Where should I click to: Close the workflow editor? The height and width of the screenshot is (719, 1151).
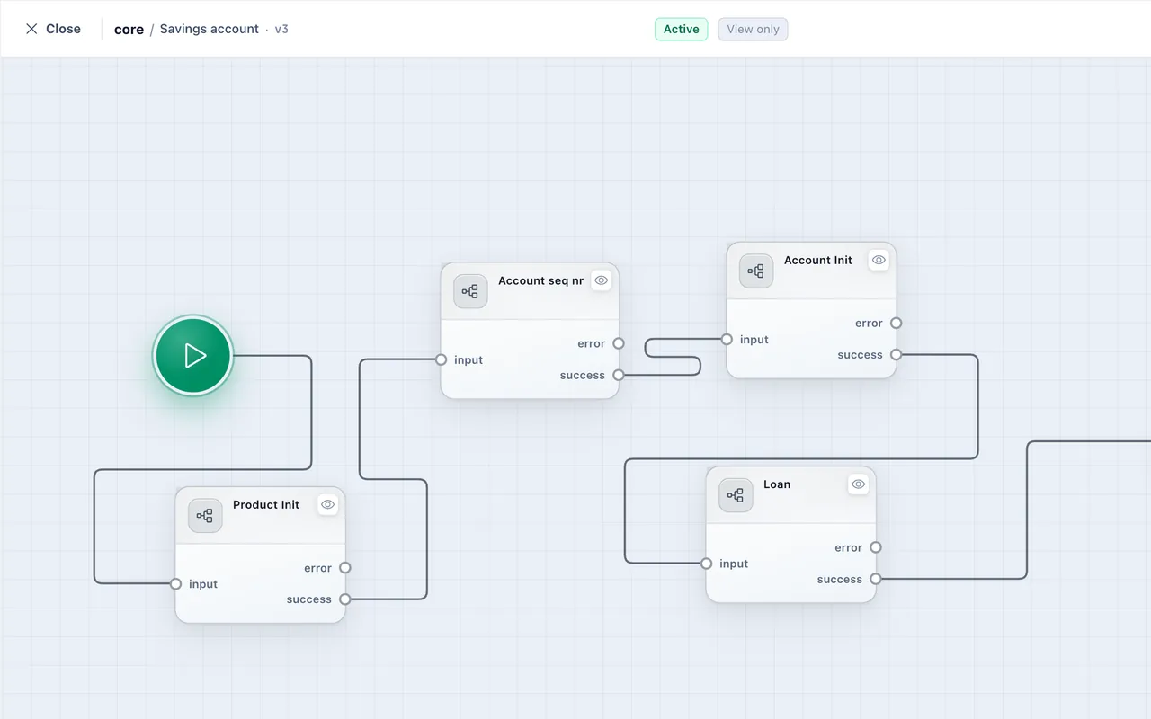point(53,29)
